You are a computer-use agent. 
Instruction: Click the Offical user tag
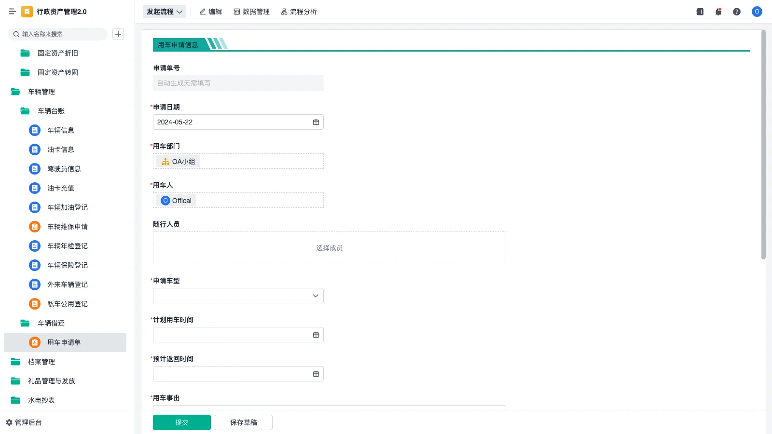pos(176,201)
